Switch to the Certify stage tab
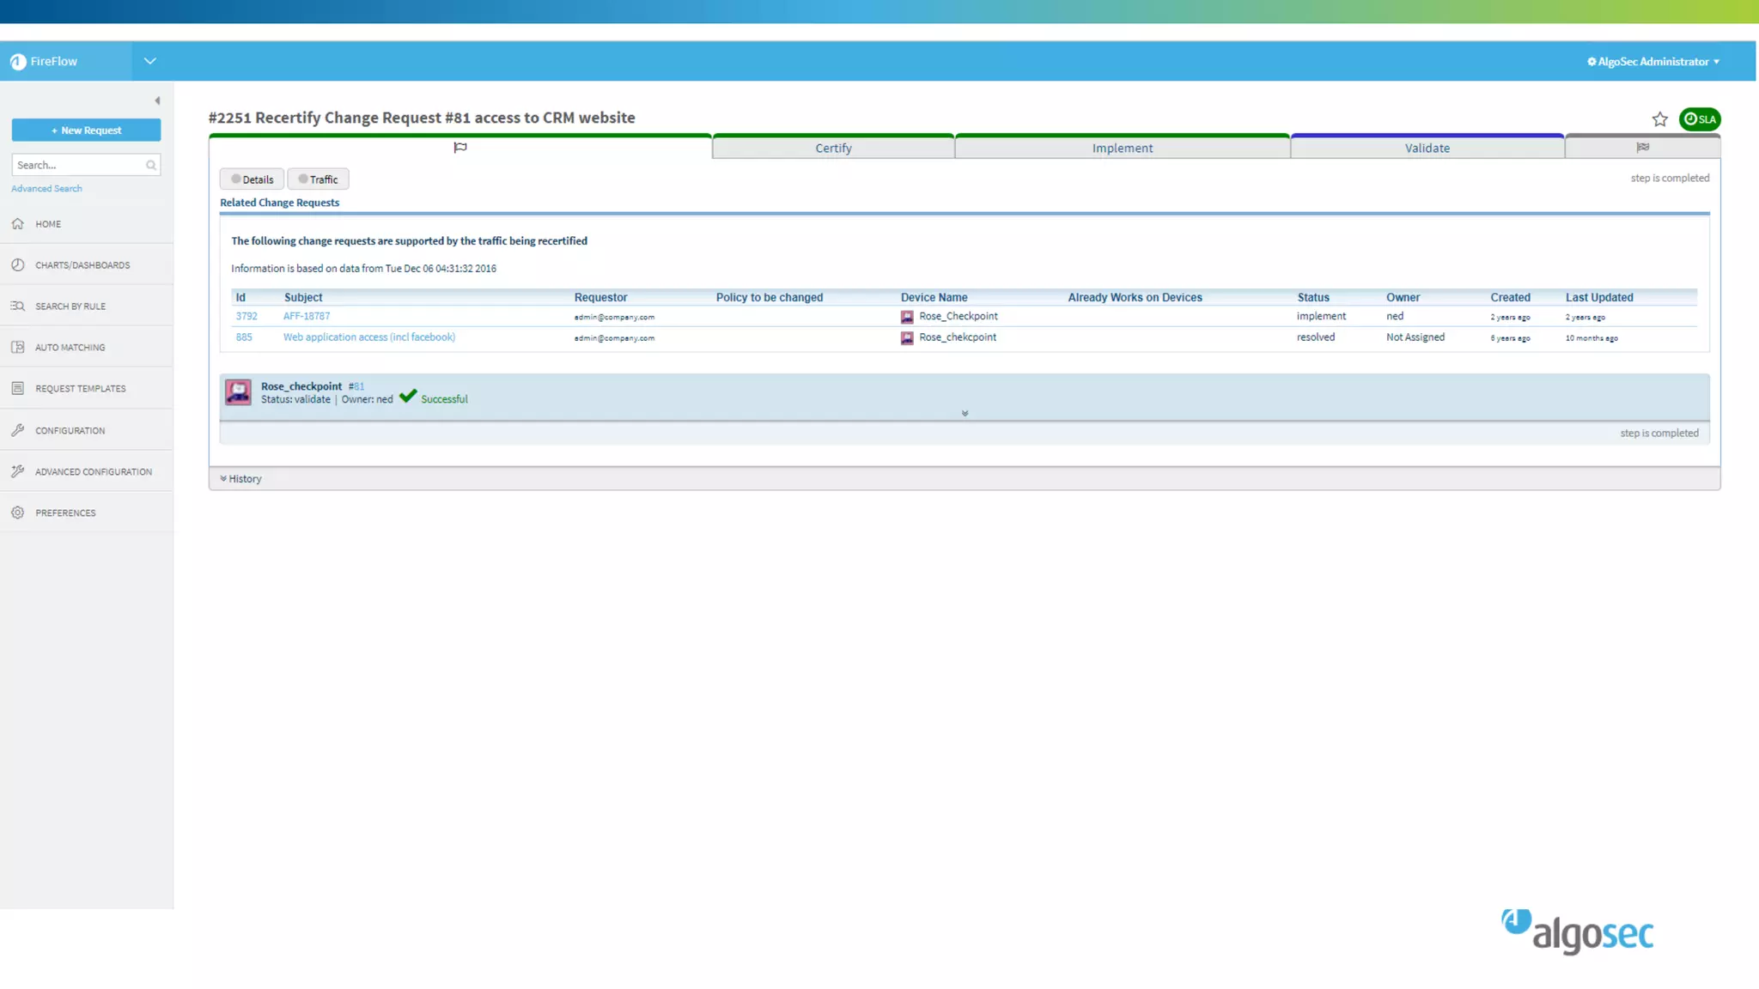1759x989 pixels. click(x=833, y=149)
